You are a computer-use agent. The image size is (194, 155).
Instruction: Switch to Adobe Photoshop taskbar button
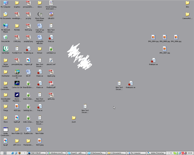(156, 153)
